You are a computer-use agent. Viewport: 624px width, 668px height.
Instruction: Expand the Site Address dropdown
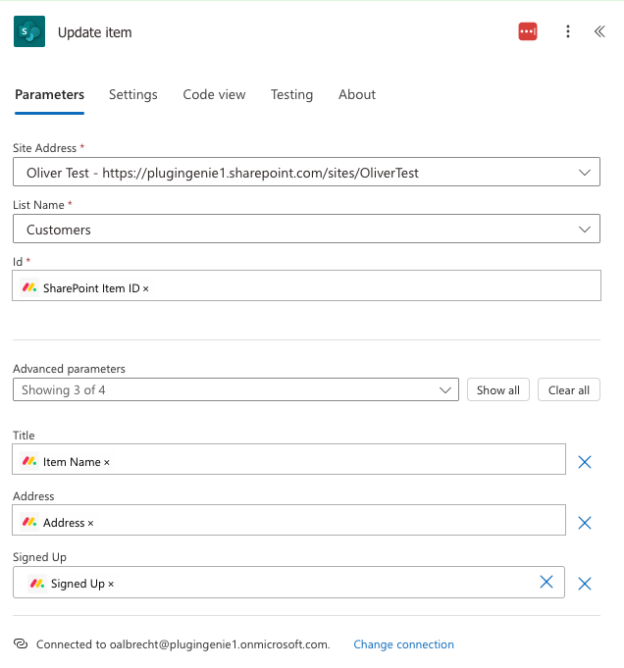coord(306,172)
